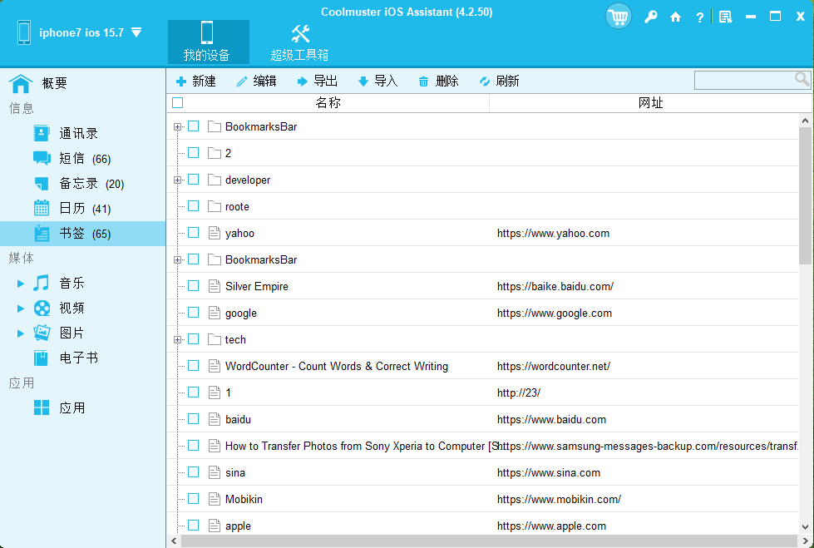Tick the WordCounter bookmark checkbox

tap(193, 366)
